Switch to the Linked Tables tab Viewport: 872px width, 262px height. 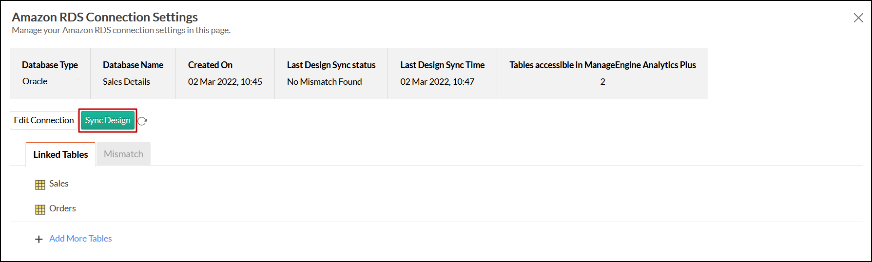coord(60,154)
